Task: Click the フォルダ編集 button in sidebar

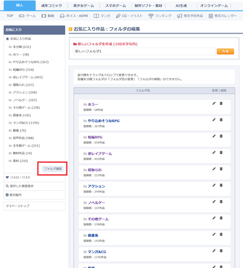Action: pyautogui.click(x=53, y=169)
